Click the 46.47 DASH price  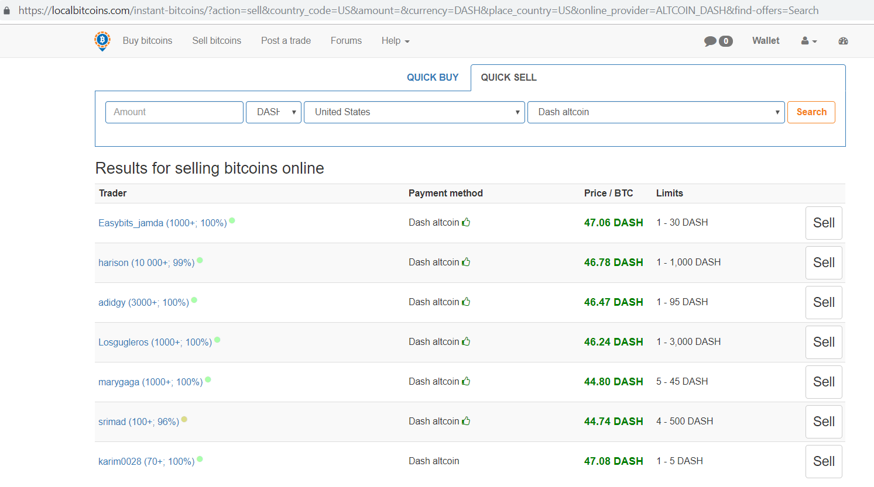pyautogui.click(x=613, y=302)
